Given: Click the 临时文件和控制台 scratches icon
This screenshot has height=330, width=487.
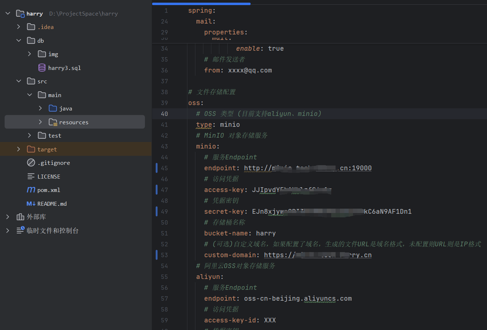Looking at the screenshot, I should (20, 230).
